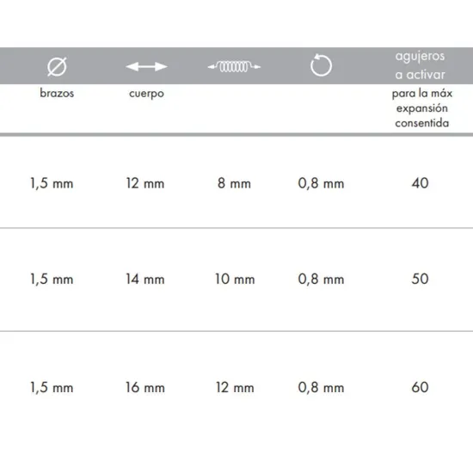Viewport: 473px width, 473px height.
Task: Click the 'brazos' column label
Action: [x=57, y=93]
